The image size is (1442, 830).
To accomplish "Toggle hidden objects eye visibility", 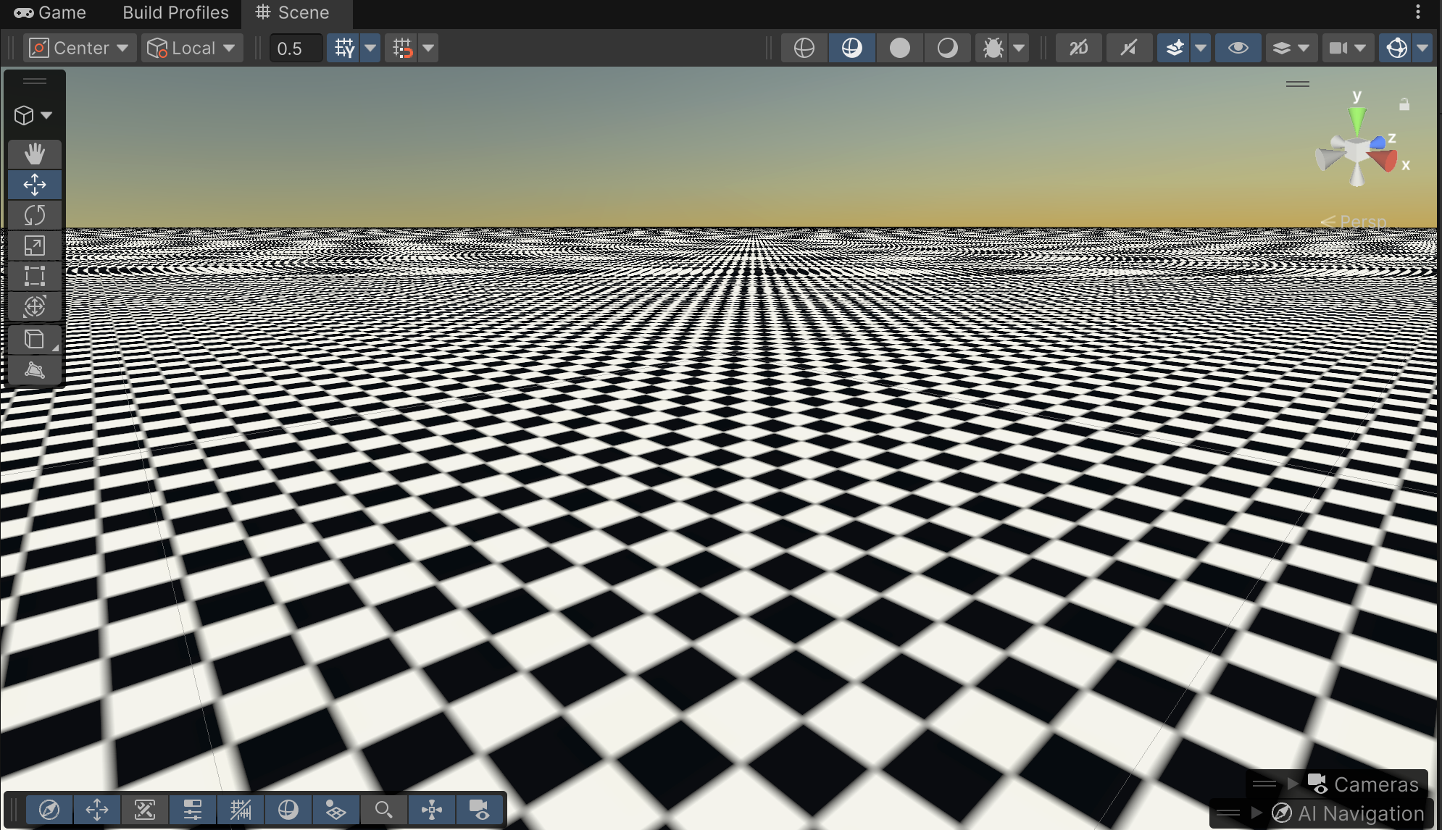I will point(1238,48).
